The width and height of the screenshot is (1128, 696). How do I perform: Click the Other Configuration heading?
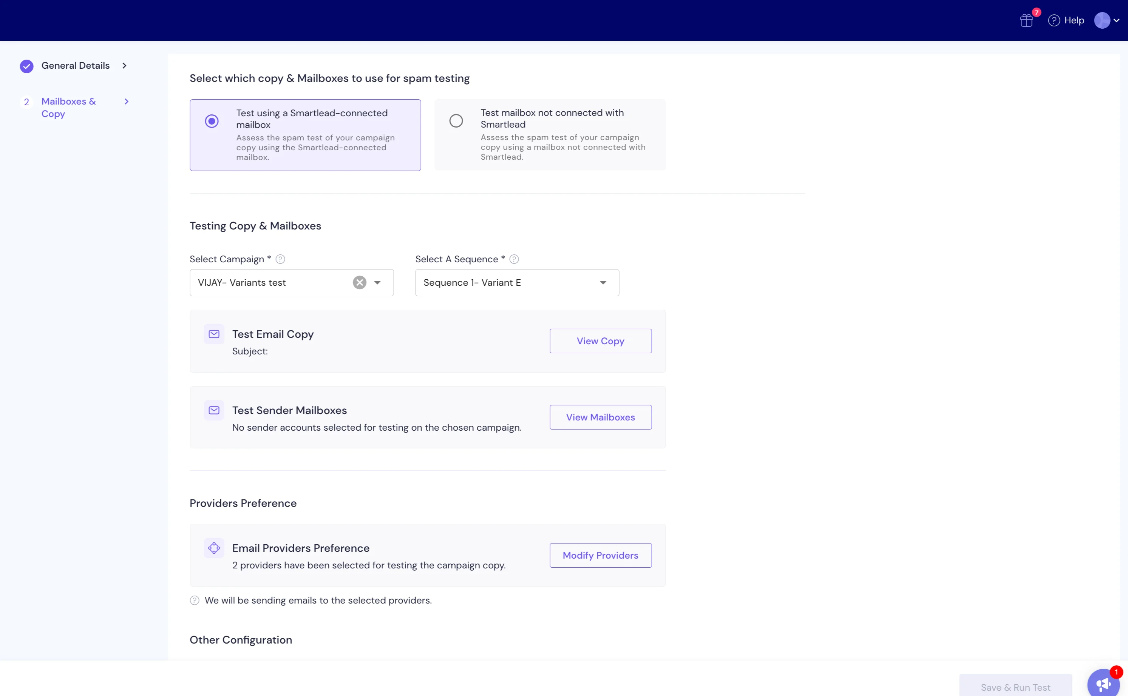[241, 640]
